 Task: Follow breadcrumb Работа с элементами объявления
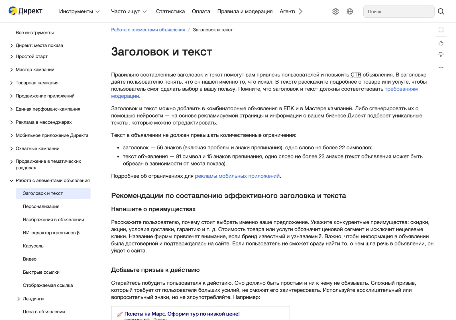coord(148,30)
